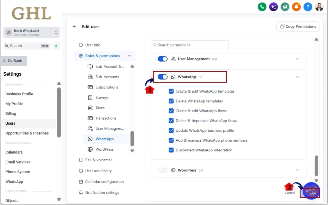The image size is (328, 205).
Task: Click the Settings sidebar scroll-down arrow
Action: [x=59, y=199]
